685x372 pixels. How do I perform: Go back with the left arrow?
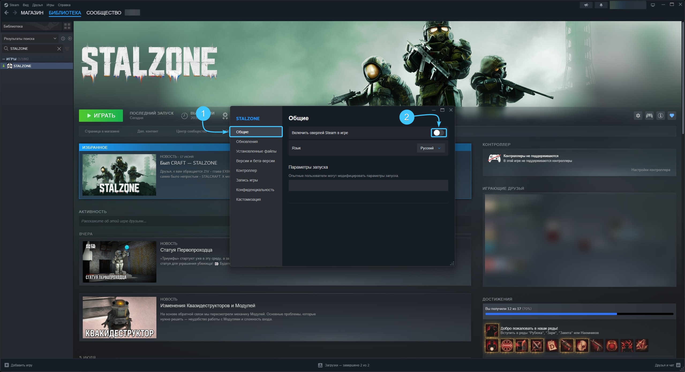7,13
